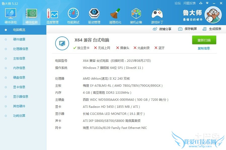Click the 4 GB DDR3 1333MHz memory text
The image size is (226, 150).
[107, 93]
